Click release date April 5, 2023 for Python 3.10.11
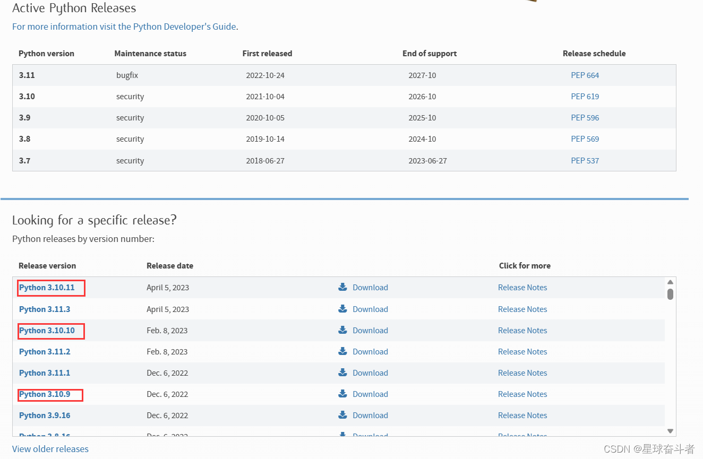Image resolution: width=703 pixels, height=459 pixels. coord(168,288)
